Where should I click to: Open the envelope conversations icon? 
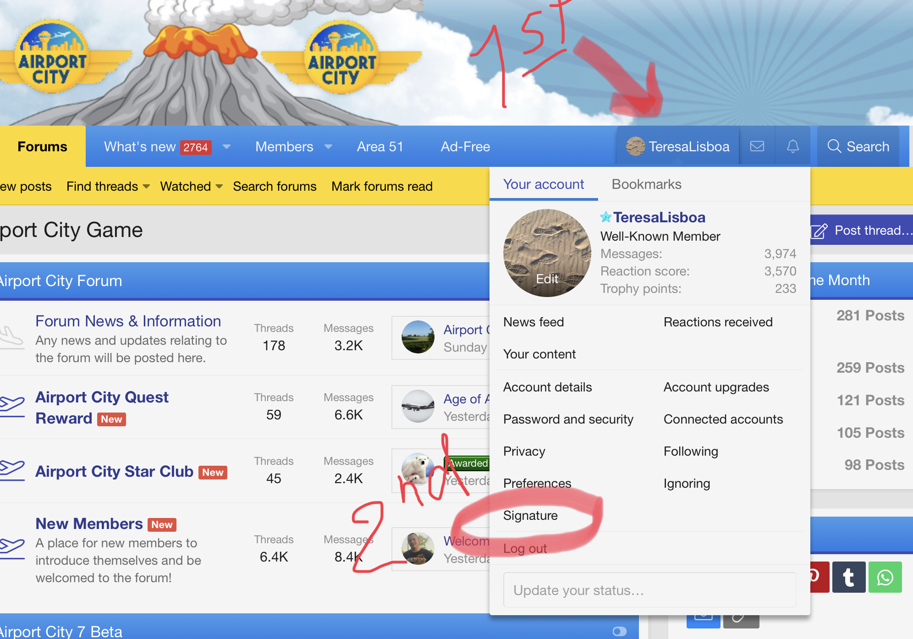(757, 146)
